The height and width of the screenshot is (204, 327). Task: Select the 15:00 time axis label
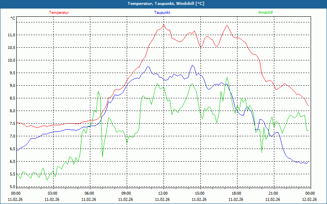click(x=199, y=193)
